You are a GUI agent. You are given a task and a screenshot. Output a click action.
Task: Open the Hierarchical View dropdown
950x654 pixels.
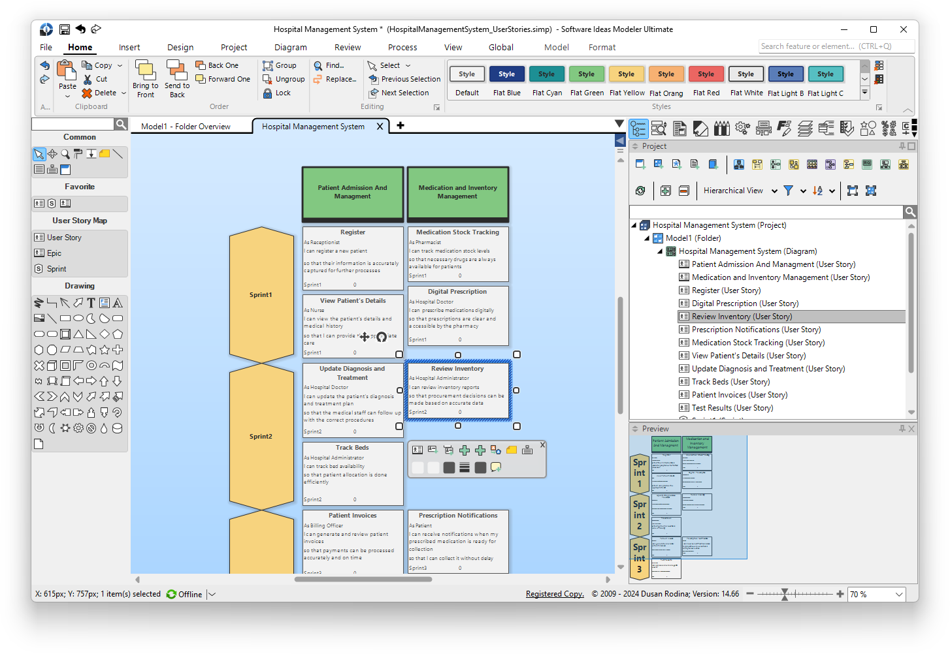pyautogui.click(x=774, y=191)
